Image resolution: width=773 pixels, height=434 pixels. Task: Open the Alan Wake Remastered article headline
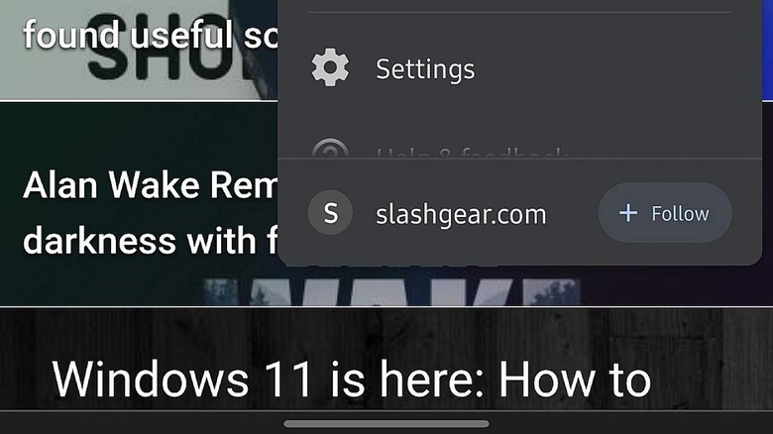click(x=151, y=213)
